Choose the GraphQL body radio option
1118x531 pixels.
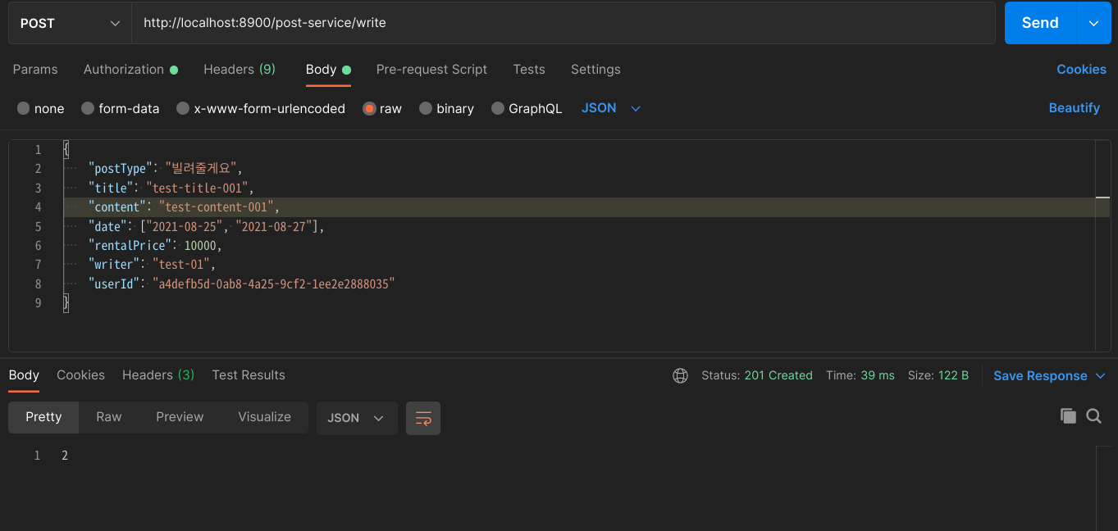coord(527,108)
